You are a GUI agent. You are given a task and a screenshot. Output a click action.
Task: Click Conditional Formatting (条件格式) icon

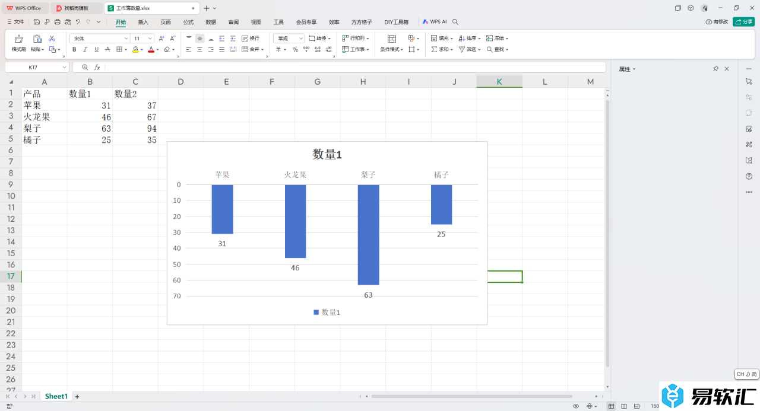click(x=392, y=39)
